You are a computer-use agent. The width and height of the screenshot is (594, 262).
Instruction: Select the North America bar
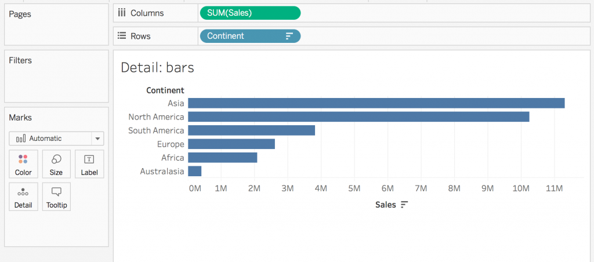[x=358, y=117]
